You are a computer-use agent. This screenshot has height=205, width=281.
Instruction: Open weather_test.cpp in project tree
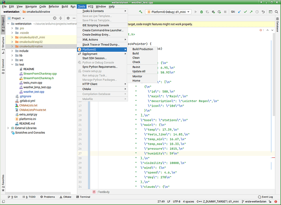(x=34, y=92)
